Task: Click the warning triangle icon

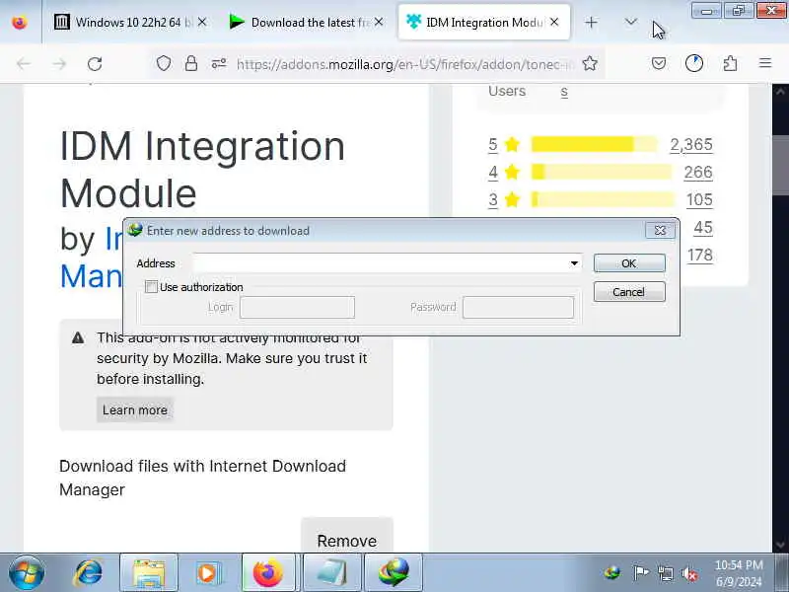Action: tap(78, 337)
